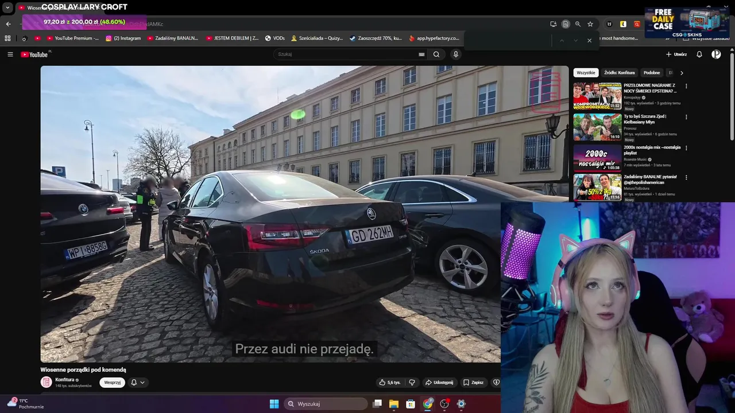The width and height of the screenshot is (735, 413).
Task: Click the install app icon in address bar
Action: point(553,24)
